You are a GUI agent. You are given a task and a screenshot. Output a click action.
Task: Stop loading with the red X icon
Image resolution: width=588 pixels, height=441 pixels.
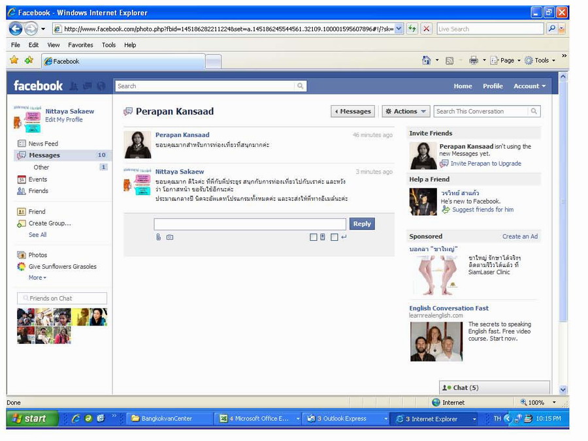tap(427, 29)
